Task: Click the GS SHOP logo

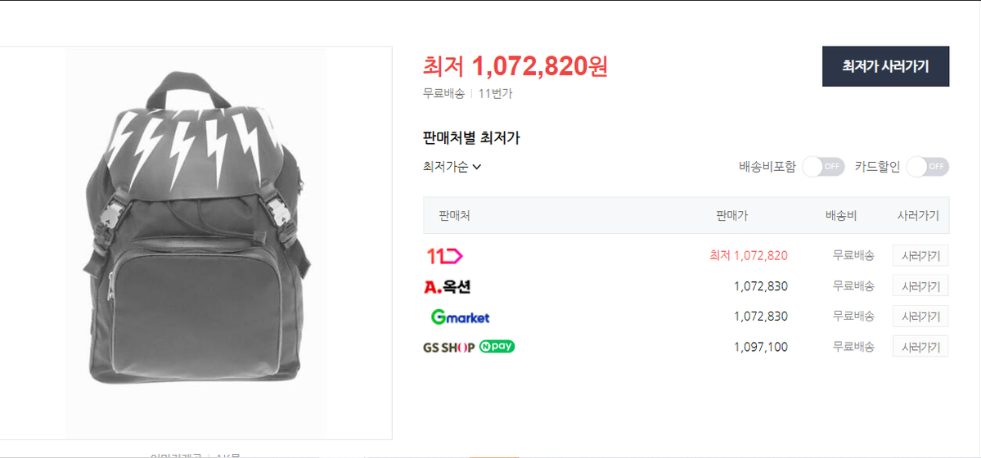Action: tap(448, 348)
